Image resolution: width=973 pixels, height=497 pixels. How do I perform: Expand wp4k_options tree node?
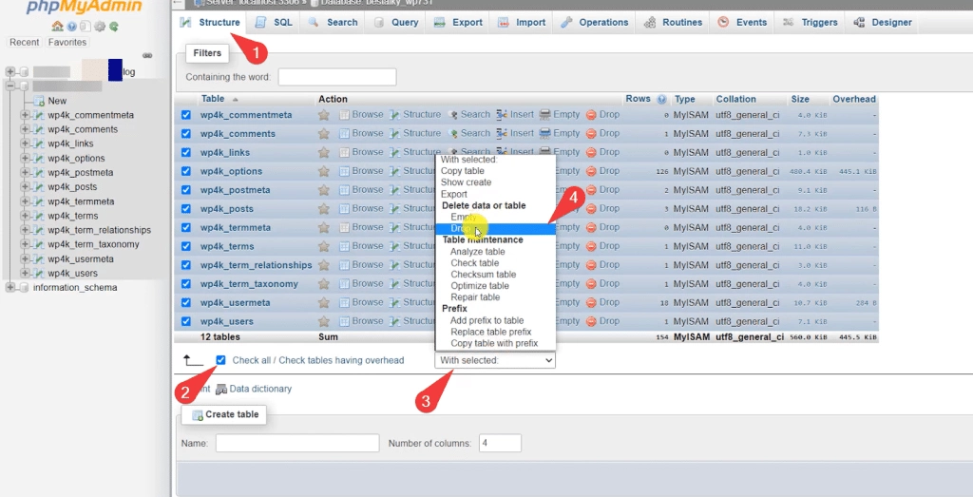click(x=25, y=158)
